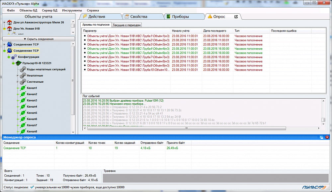Image resolution: width=332 pixels, height=192 pixels.
Task: Expand the Дом ул Авиаконструктора Миля 26 node
Action: click(4, 23)
